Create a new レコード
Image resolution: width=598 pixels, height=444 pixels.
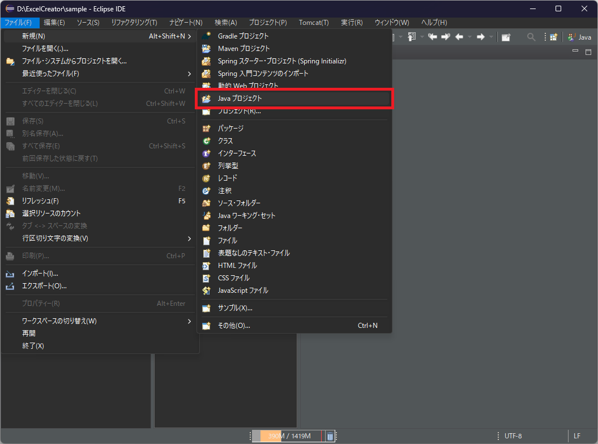click(x=294, y=178)
